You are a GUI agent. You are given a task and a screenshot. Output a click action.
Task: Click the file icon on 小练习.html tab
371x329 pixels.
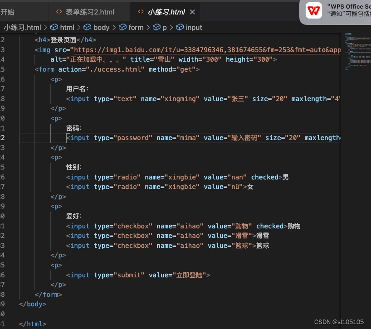(141, 12)
